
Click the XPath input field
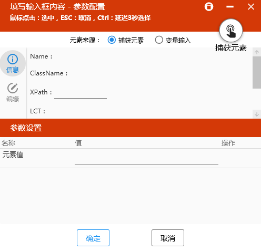81,93
